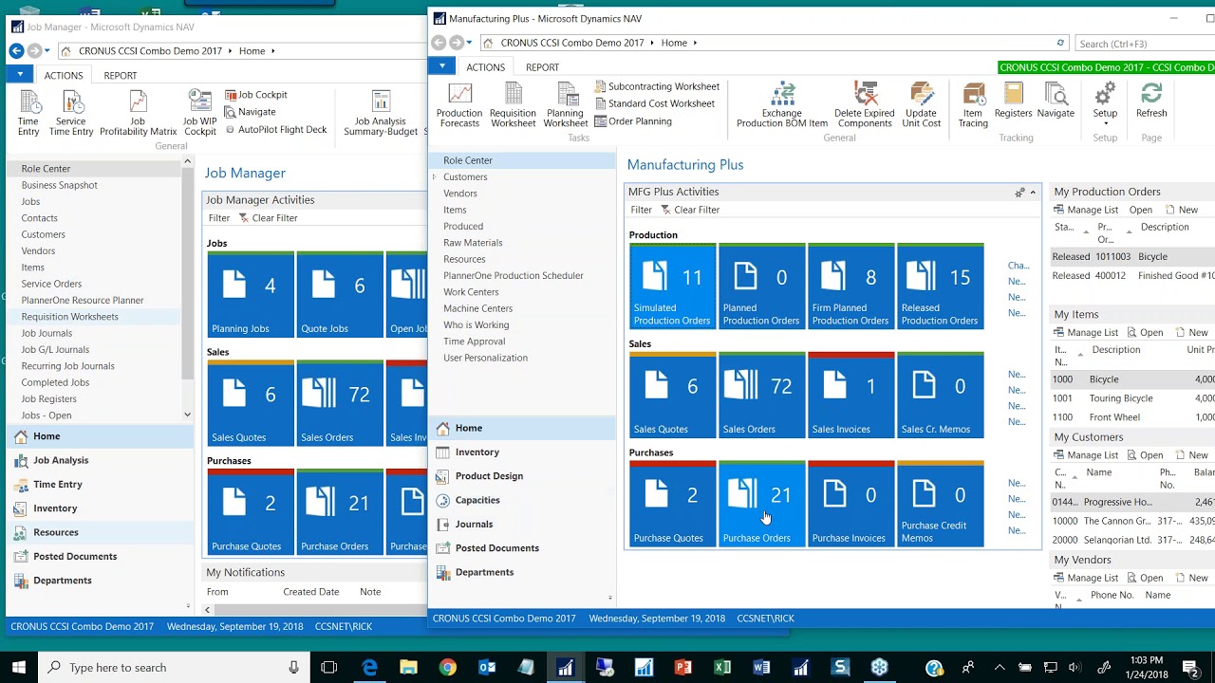Open Machine Centers in the navigation list
Screen dimensions: 1215x683
point(477,308)
